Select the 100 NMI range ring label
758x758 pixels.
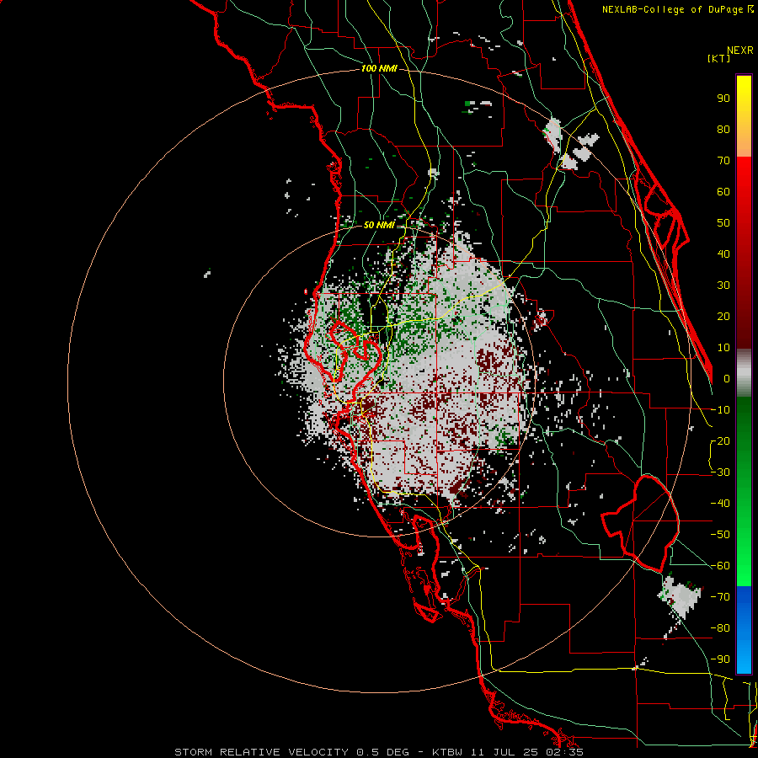point(379,69)
